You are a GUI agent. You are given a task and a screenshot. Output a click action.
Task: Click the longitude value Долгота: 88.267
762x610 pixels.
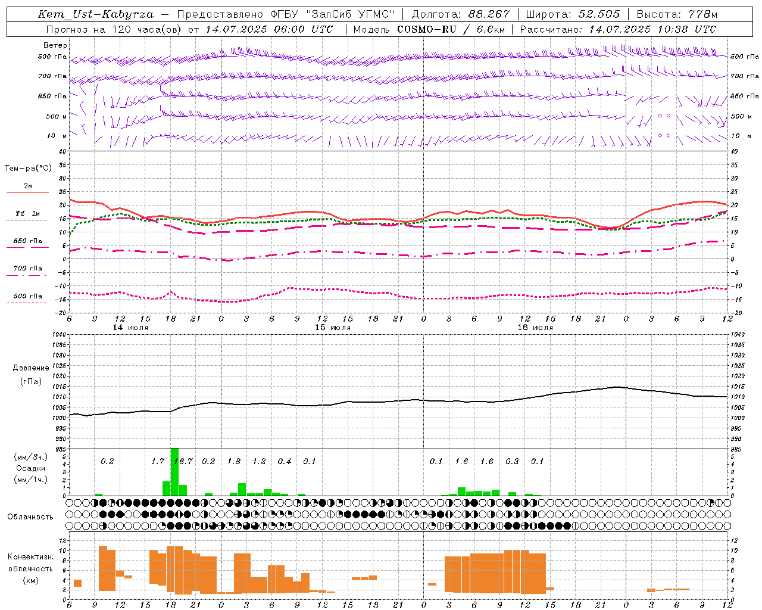click(x=461, y=14)
